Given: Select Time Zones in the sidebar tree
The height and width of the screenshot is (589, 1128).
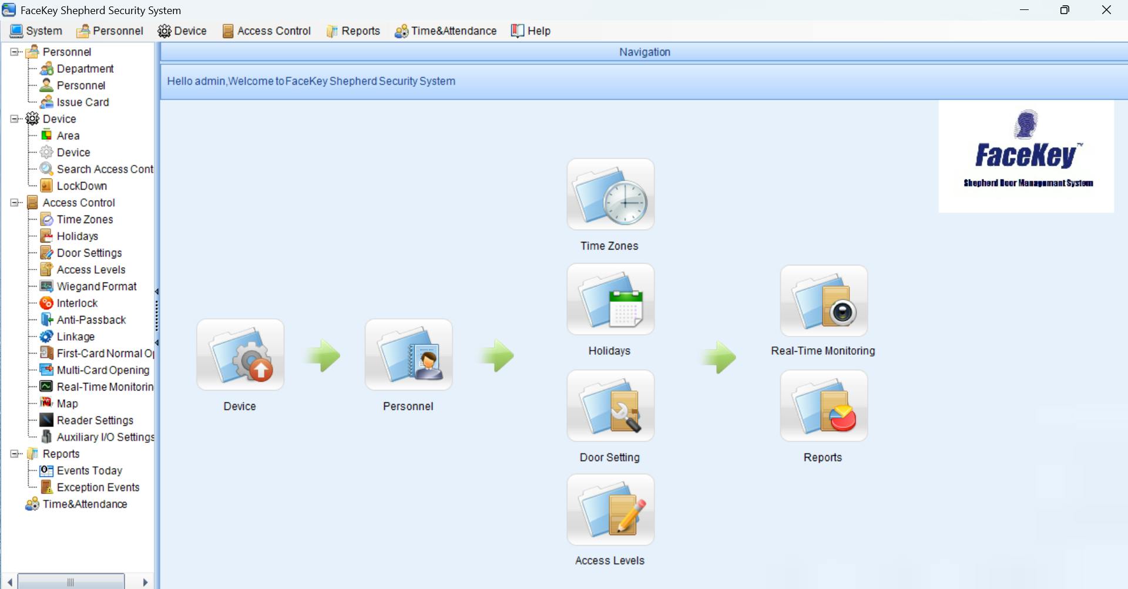Looking at the screenshot, I should 85,220.
